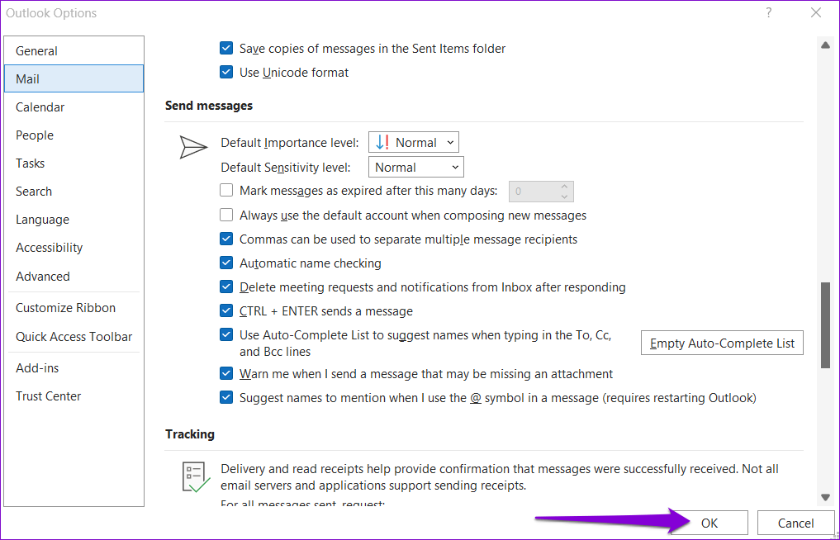The height and width of the screenshot is (540, 840).
Task: Click Empty Auto-Complete List button
Action: [x=722, y=343]
